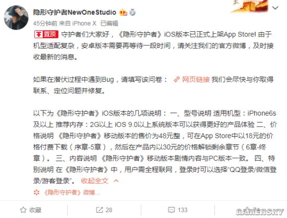Open the post options chevron dropdown
The image size is (287, 218).
pyautogui.click(x=276, y=8)
